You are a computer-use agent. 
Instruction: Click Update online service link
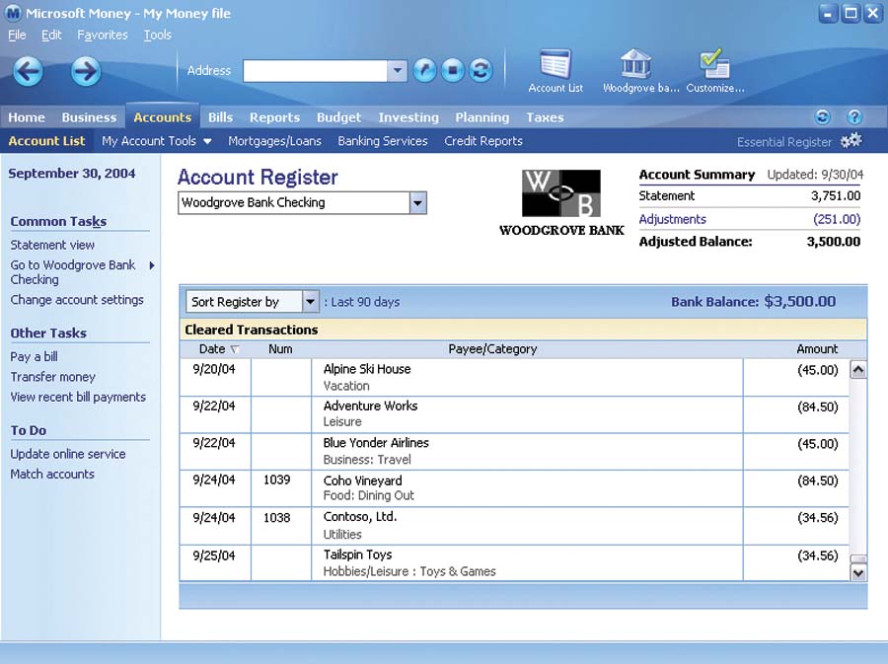click(68, 454)
